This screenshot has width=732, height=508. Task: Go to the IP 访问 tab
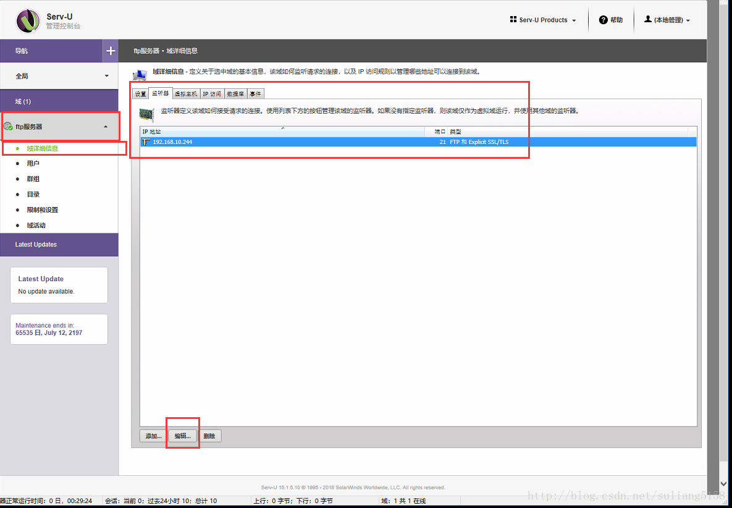click(x=212, y=94)
